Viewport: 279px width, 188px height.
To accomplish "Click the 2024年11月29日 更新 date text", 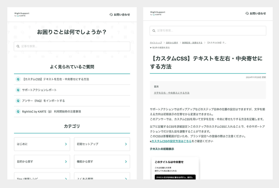I will (256, 77).
